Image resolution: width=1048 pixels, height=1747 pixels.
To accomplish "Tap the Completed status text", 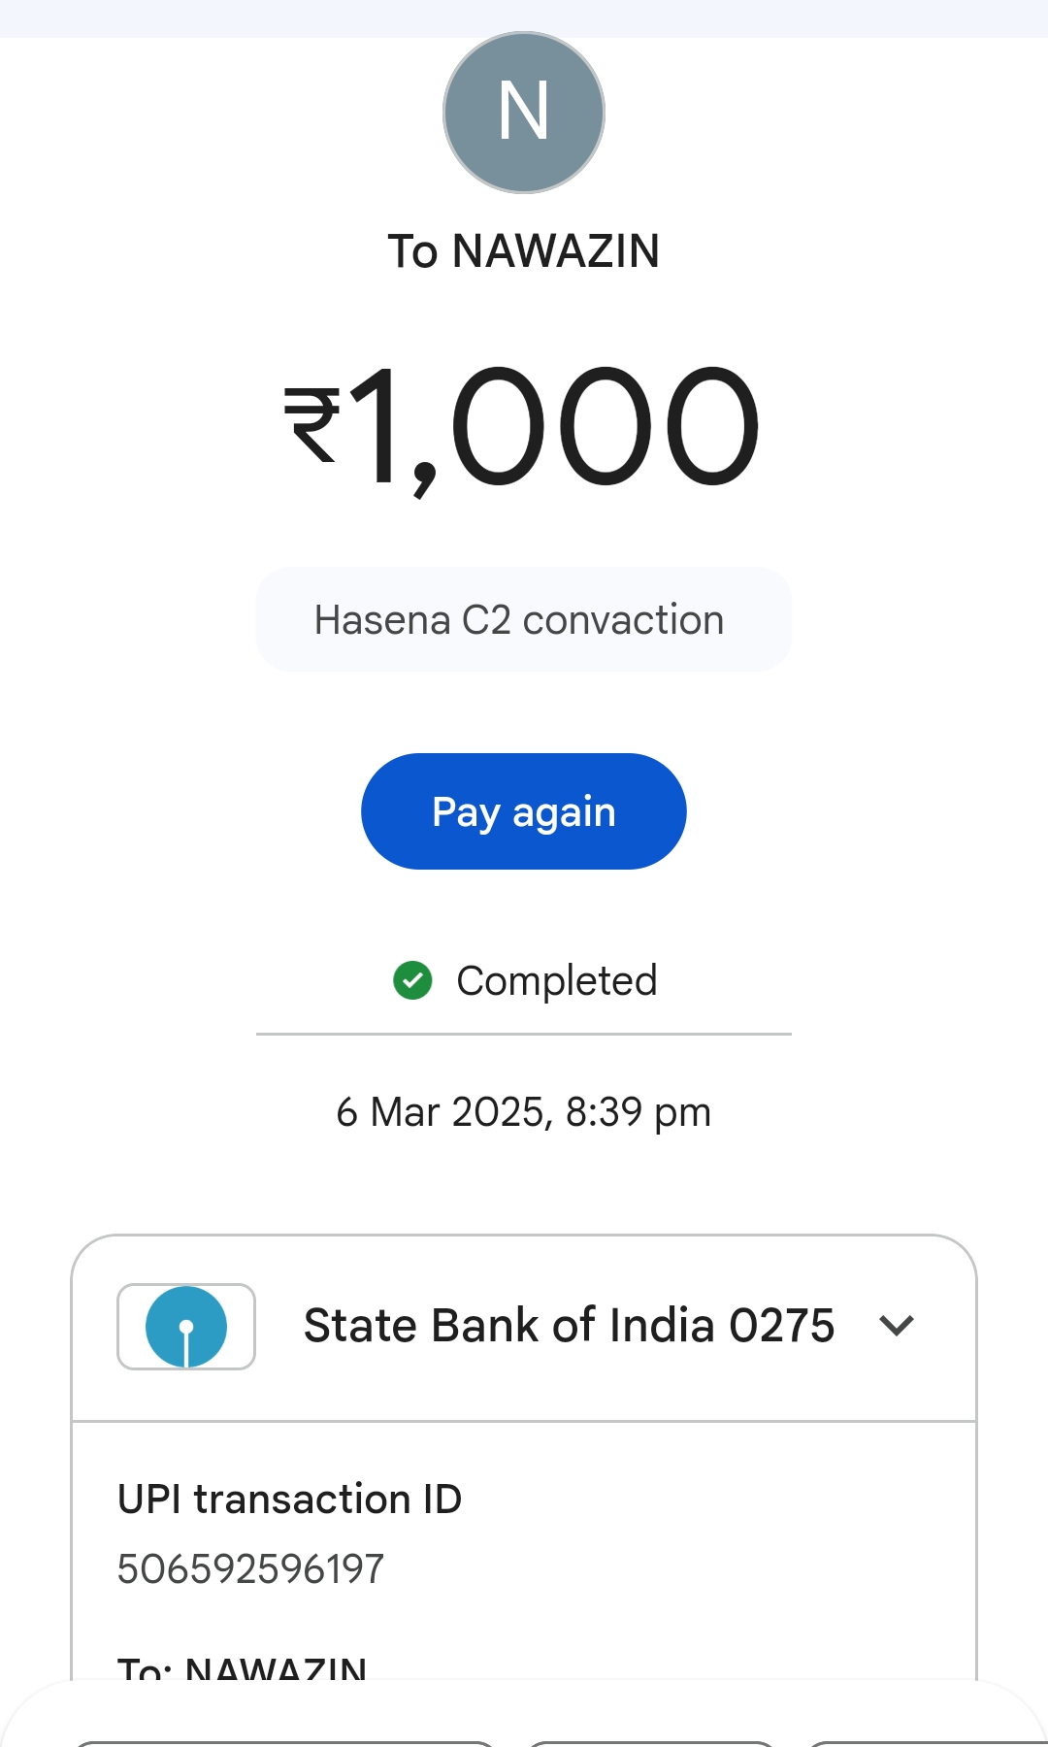I will (557, 980).
